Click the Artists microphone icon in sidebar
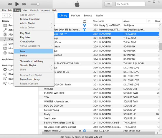 coord(5,30)
